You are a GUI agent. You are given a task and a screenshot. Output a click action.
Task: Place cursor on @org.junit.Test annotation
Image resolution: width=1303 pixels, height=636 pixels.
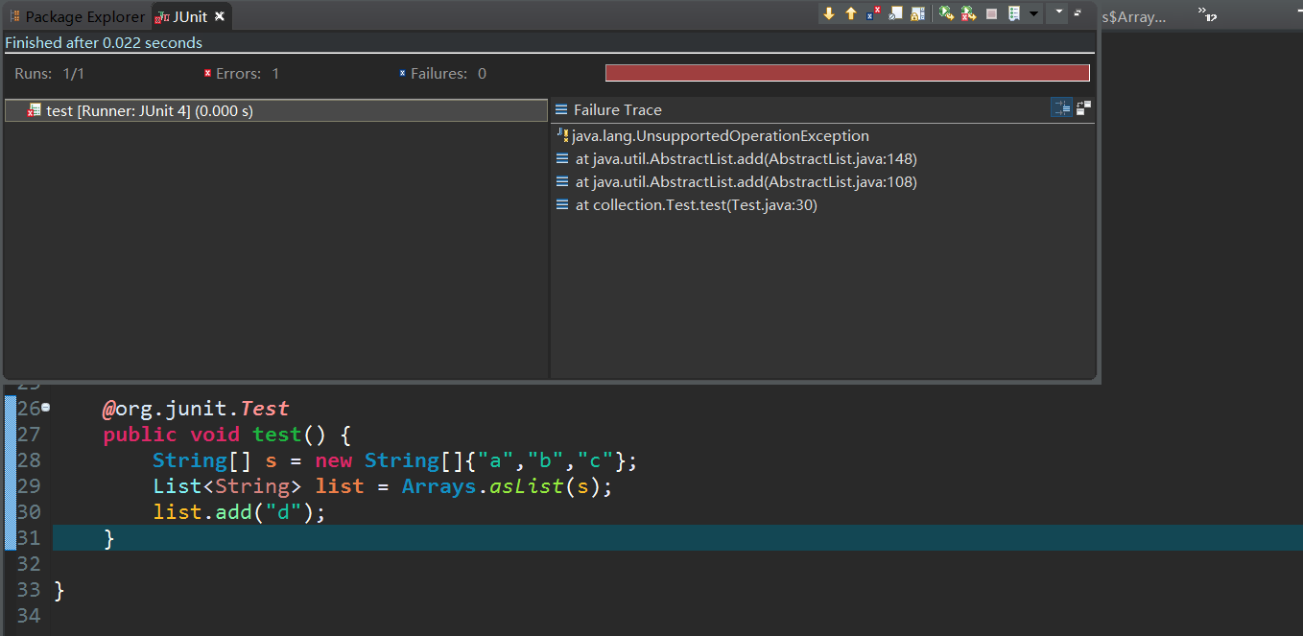coord(196,409)
